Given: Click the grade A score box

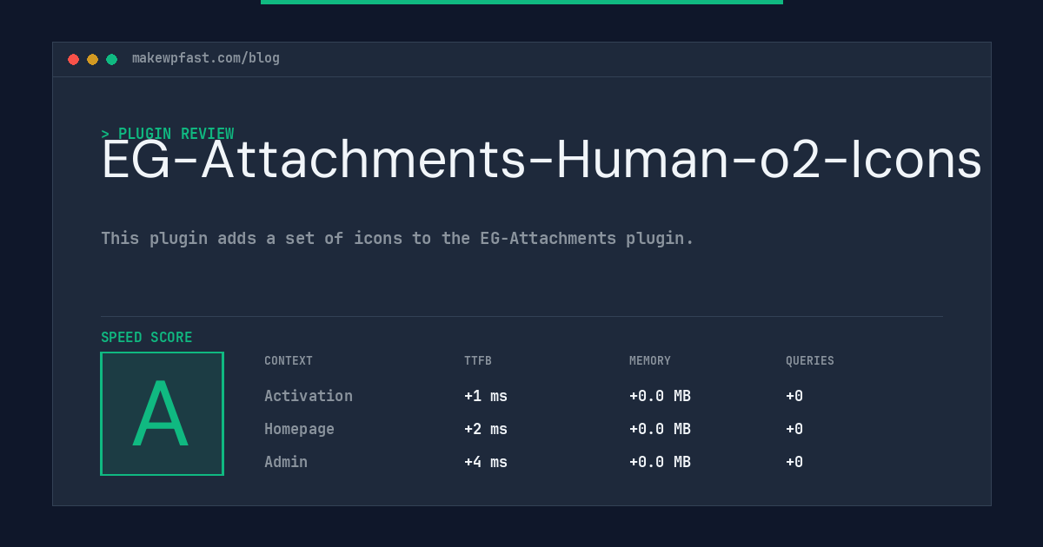Looking at the screenshot, I should (162, 413).
